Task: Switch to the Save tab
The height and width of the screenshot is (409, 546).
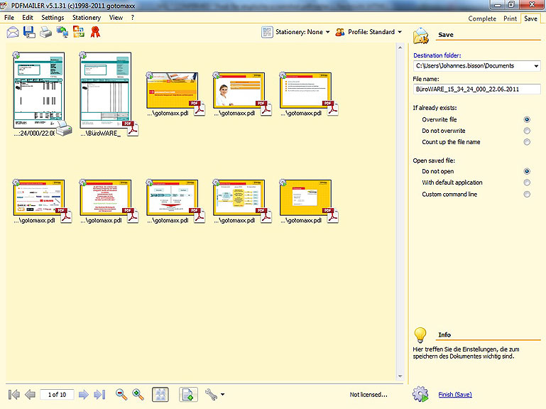Action: click(x=530, y=18)
